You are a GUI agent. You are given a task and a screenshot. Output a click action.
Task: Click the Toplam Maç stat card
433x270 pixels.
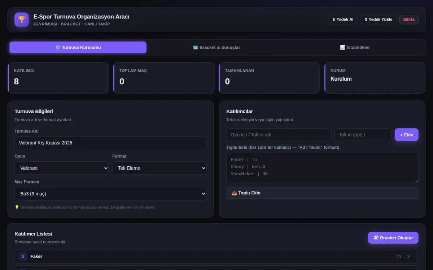pyautogui.click(x=163, y=78)
